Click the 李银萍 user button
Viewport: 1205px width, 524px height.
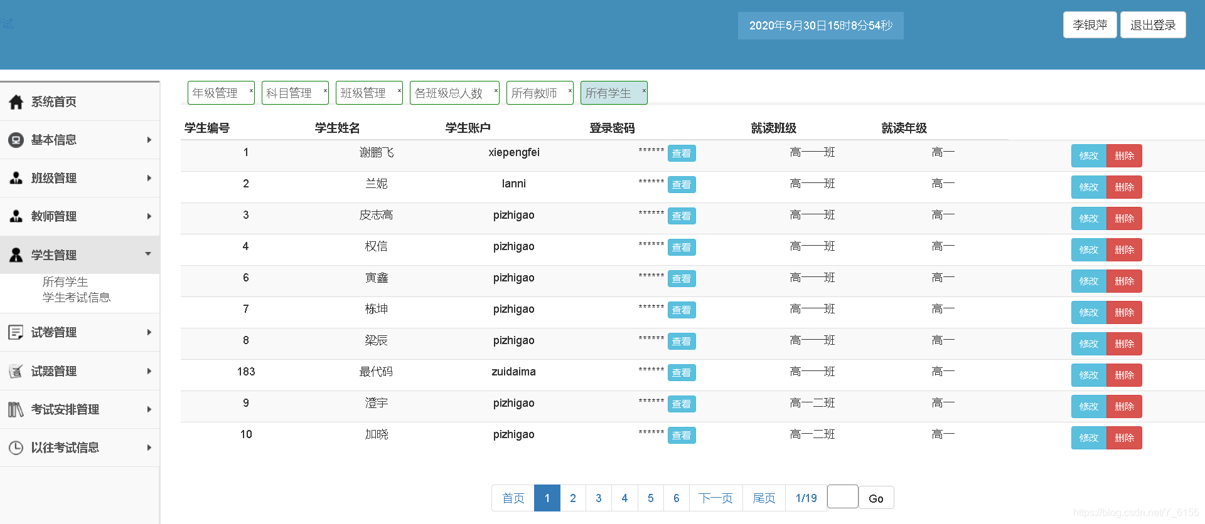(x=1090, y=25)
